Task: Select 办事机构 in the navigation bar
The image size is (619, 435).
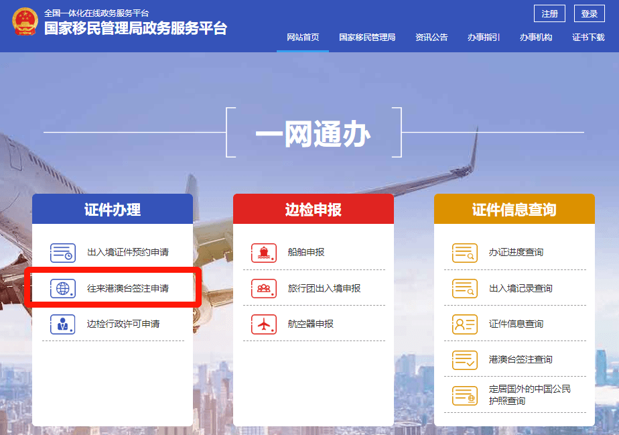Action: coord(536,37)
